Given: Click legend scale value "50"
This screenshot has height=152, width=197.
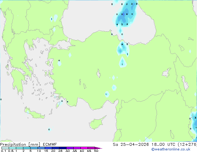Looking at the screenshot, I should [96, 151].
